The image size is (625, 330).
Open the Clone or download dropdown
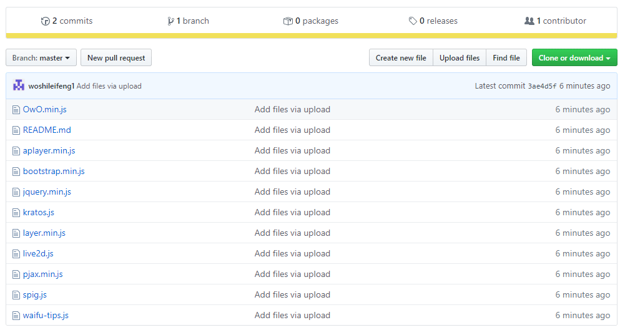tap(574, 58)
